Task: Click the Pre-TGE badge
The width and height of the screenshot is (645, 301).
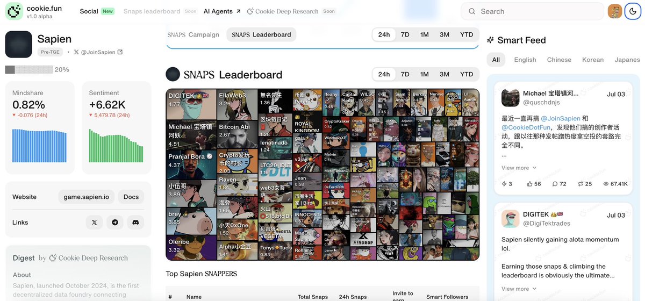Action: point(51,52)
